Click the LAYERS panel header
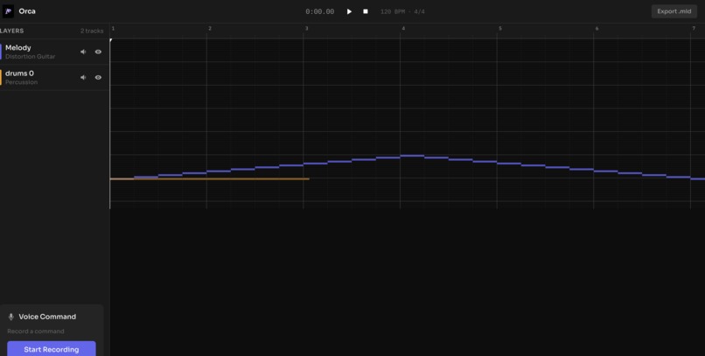Image resolution: width=705 pixels, height=356 pixels. [x=12, y=31]
